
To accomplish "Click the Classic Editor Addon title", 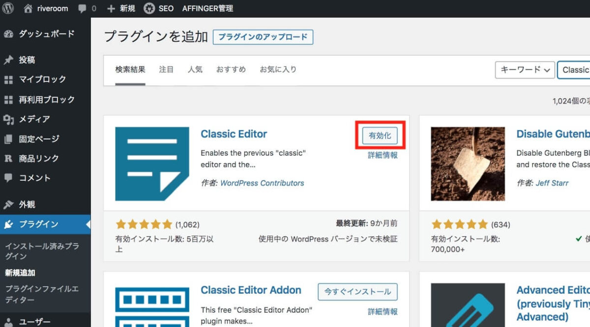I will click(251, 290).
